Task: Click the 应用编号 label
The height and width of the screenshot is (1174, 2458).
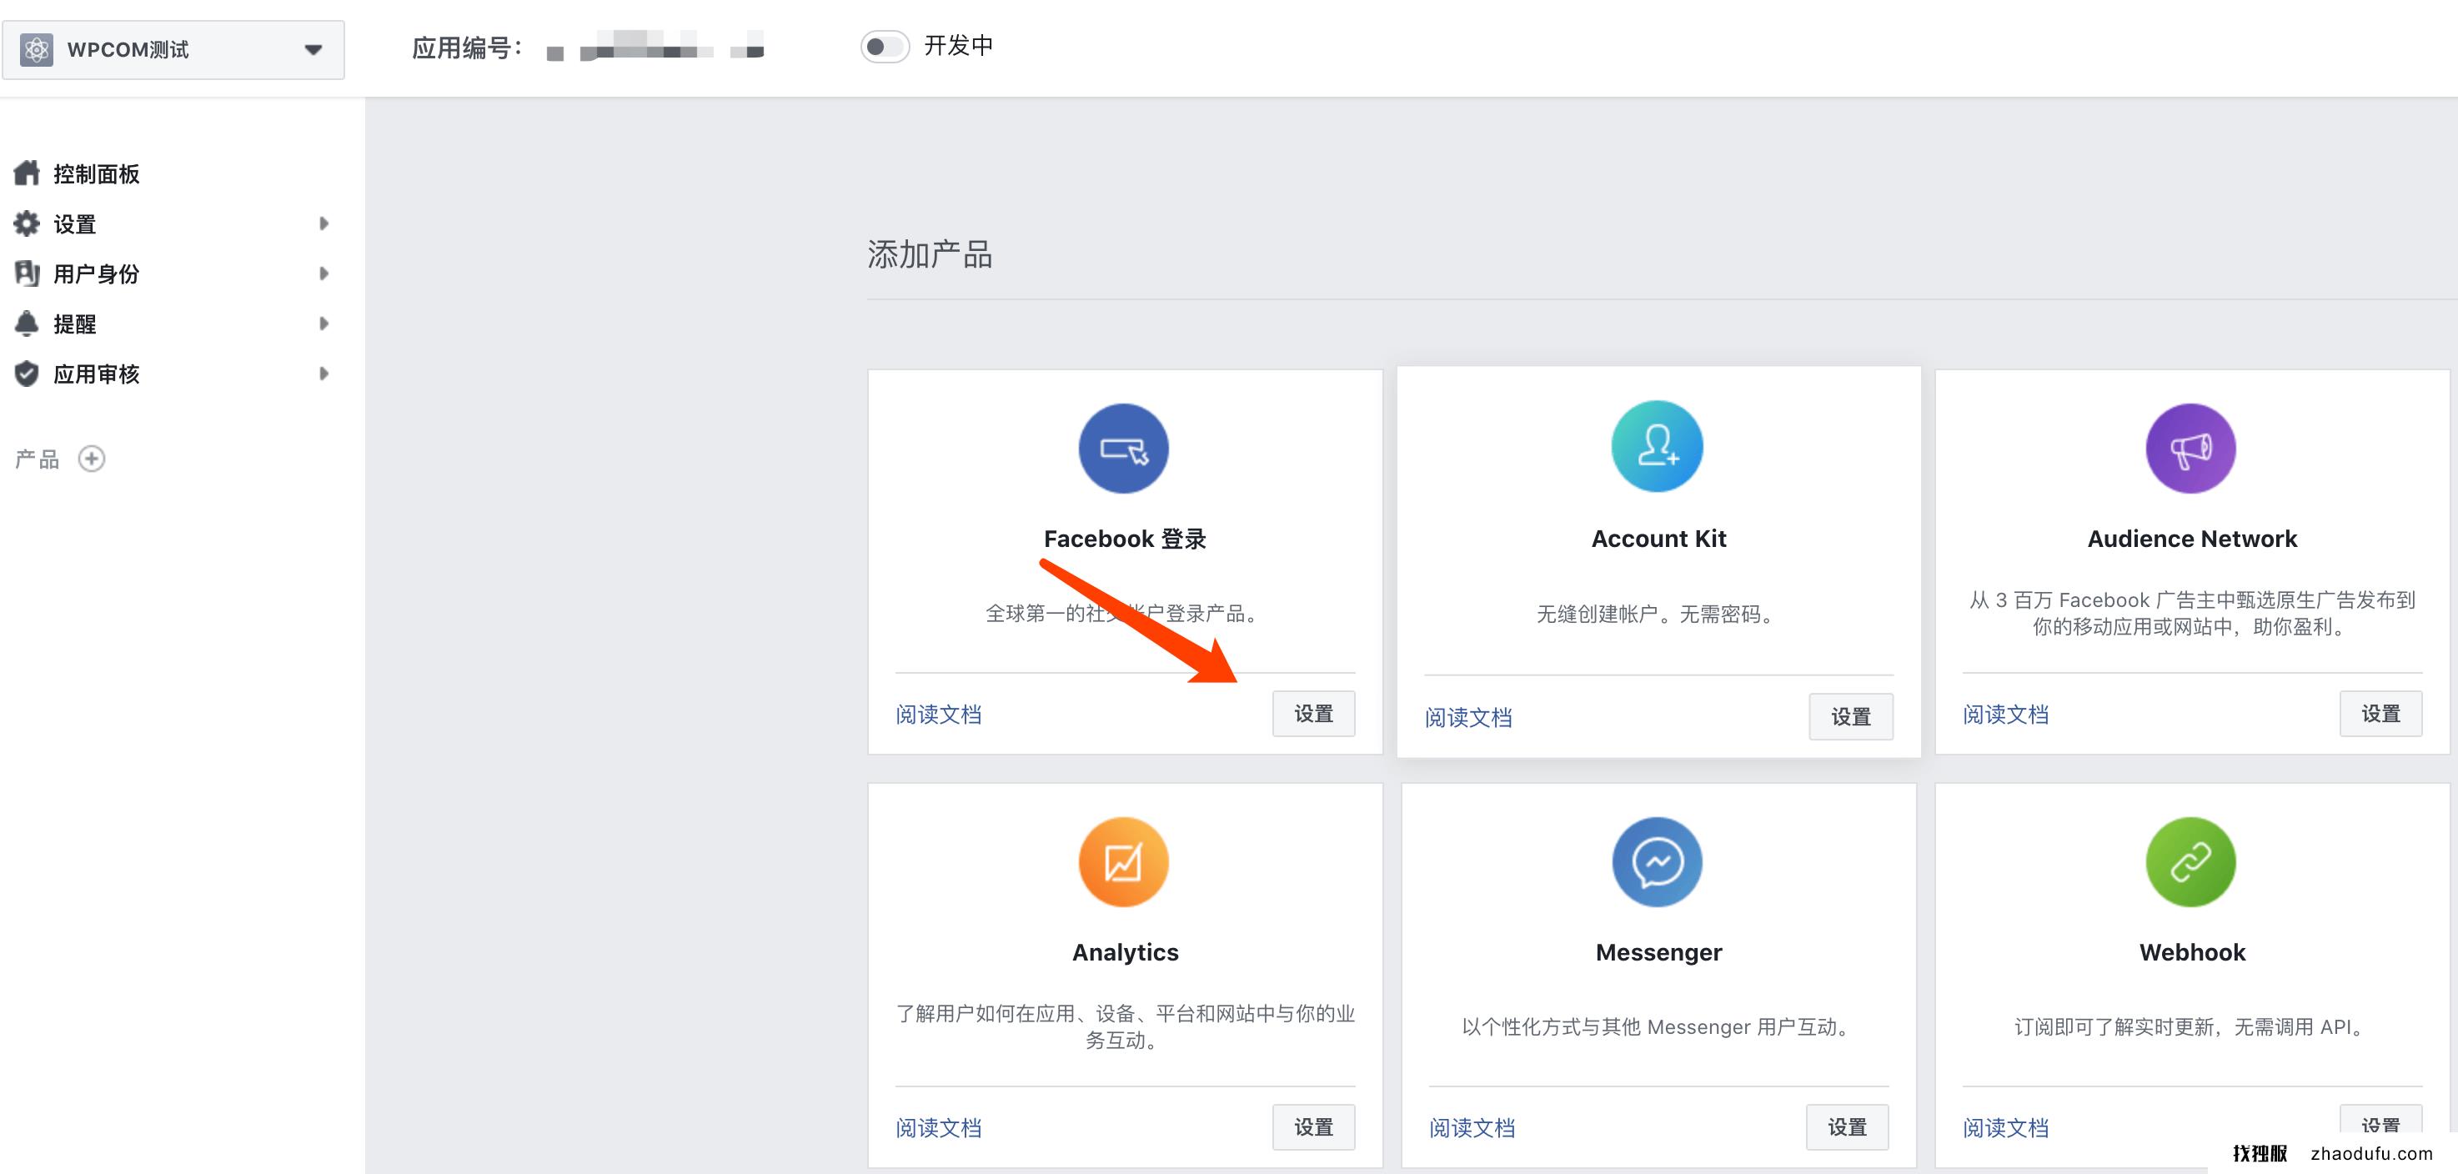Action: 468,47
